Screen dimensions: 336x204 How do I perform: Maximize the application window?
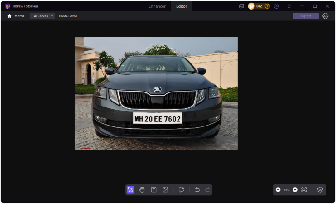[x=315, y=6]
